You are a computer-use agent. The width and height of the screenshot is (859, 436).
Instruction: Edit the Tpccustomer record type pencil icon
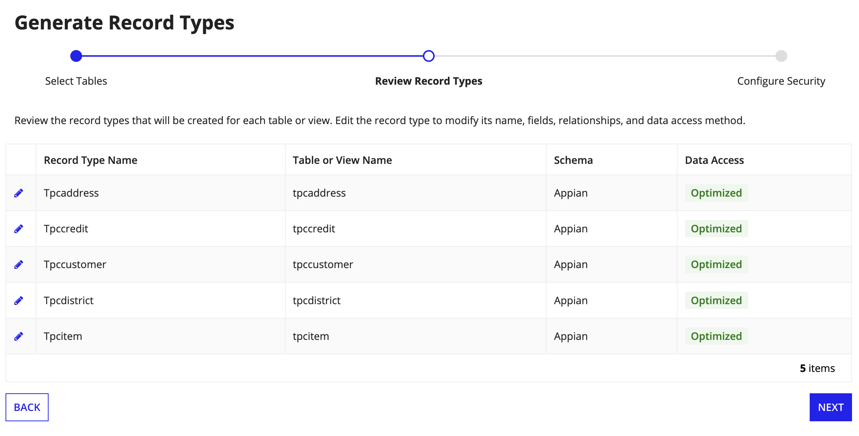click(19, 264)
